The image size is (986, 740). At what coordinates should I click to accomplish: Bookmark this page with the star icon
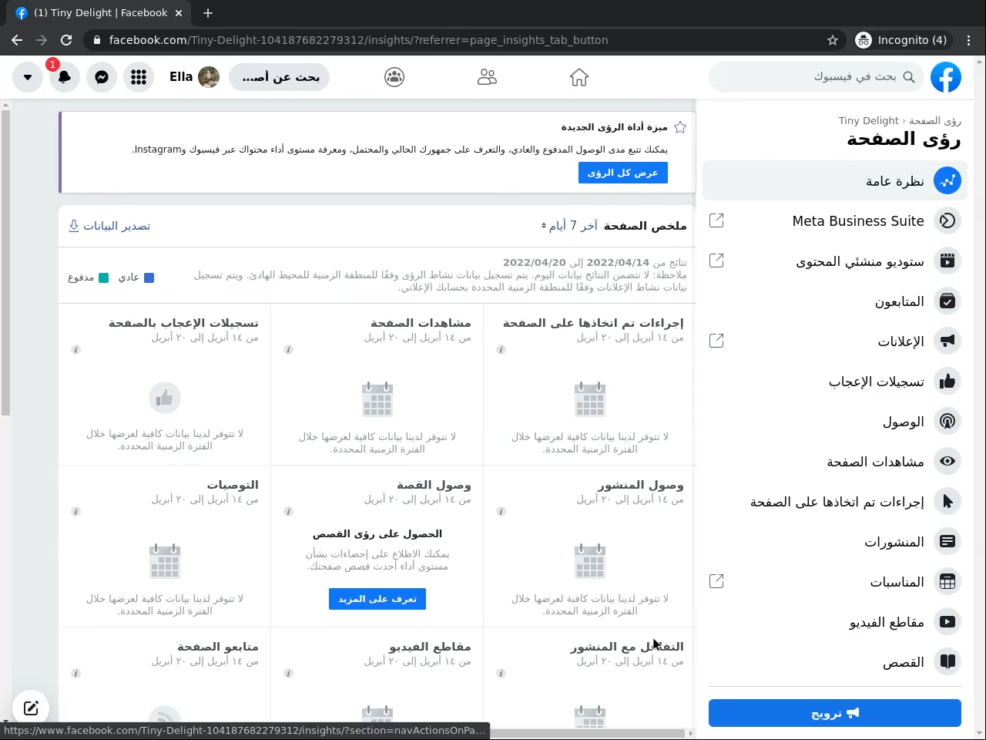coord(833,40)
